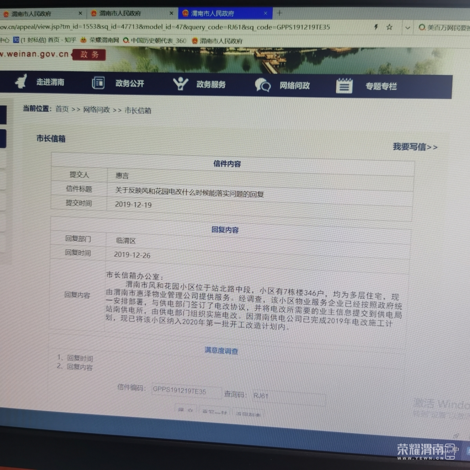Image resolution: width=470 pixels, height=470 pixels.
Task: Click the 满意度调查 section heading
Action: click(x=221, y=350)
